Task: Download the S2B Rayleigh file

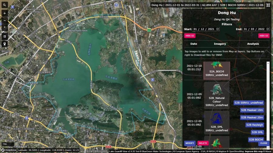Action: (254, 125)
